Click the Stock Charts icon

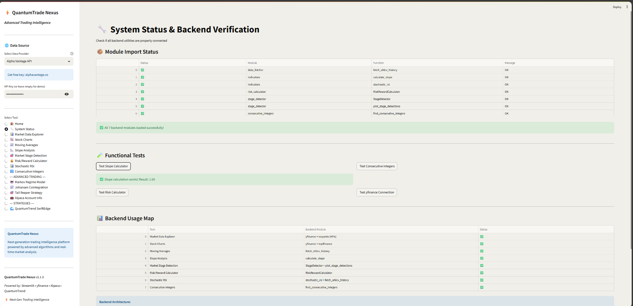[x=12, y=140]
